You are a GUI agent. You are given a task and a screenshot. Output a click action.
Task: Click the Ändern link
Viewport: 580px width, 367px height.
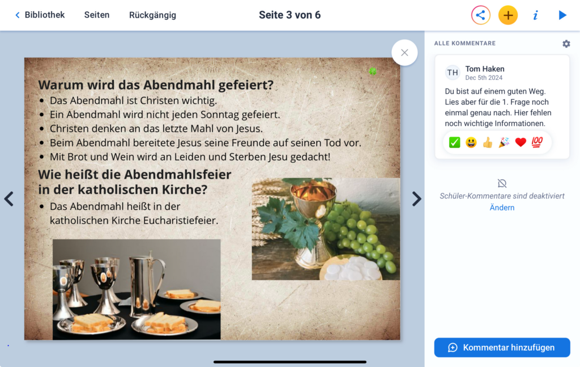click(x=502, y=208)
